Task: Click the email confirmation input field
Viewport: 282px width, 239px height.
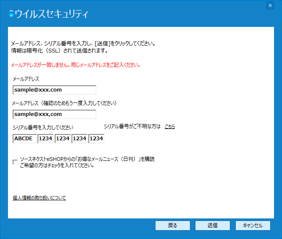Action: (54, 114)
